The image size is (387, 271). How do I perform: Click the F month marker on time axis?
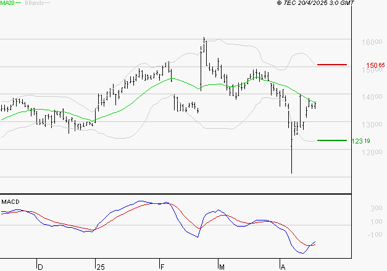point(162,267)
